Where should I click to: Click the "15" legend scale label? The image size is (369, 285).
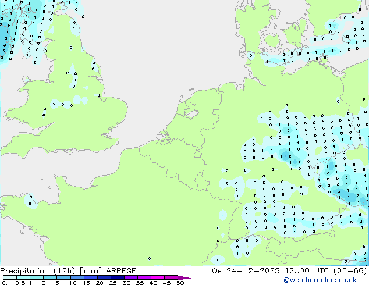point(86,283)
